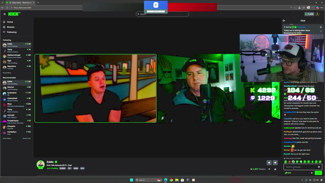Show hidden system tray icons

pos(302,180)
